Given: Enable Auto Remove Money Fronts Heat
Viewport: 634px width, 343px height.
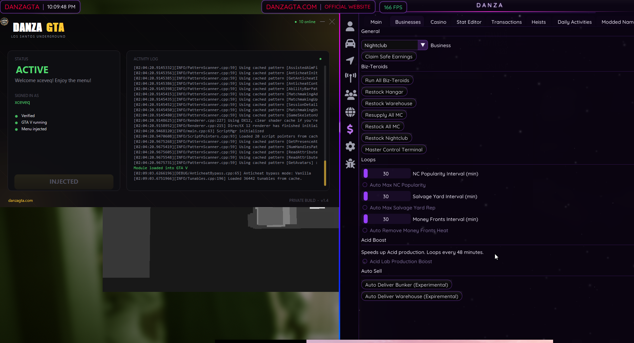Looking at the screenshot, I should pyautogui.click(x=365, y=231).
